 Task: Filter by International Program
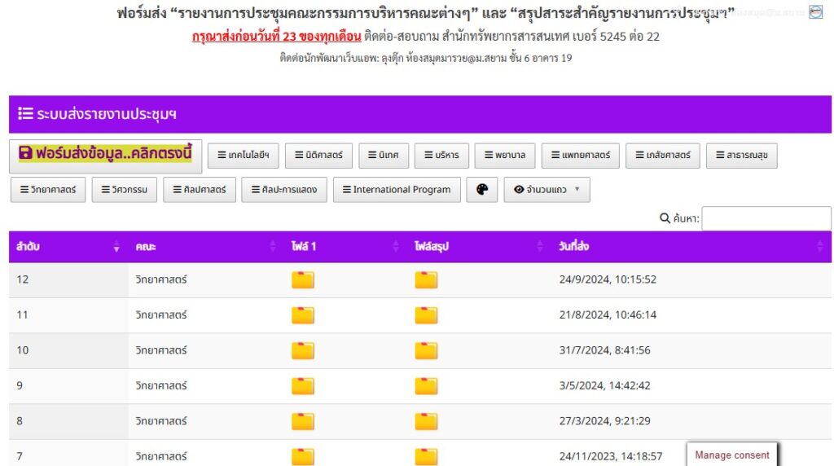[x=397, y=190]
